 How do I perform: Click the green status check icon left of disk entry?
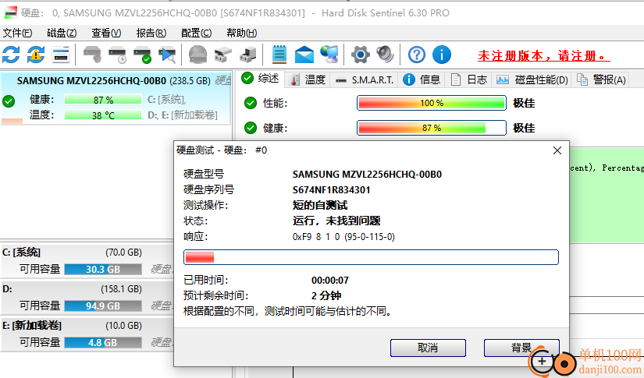9,101
